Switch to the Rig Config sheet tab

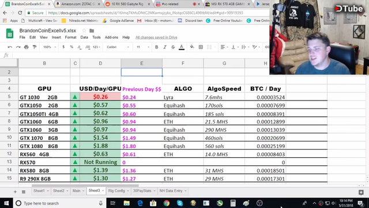[x=118, y=191]
